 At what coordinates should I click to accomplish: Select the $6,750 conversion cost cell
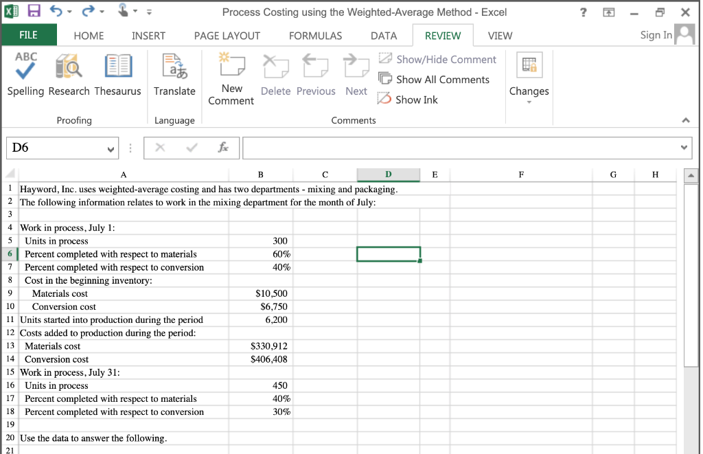pos(260,307)
